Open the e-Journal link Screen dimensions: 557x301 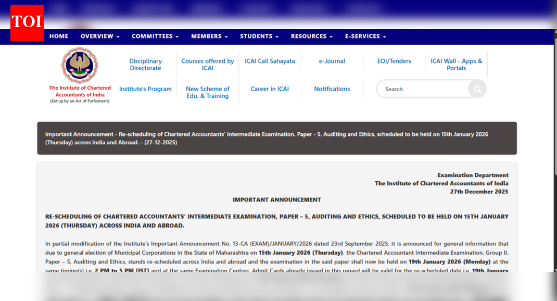pos(332,60)
